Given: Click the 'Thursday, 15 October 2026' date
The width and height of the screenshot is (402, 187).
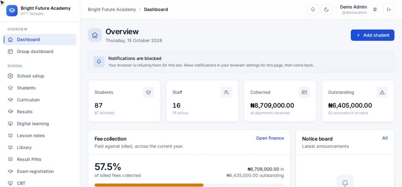Looking at the screenshot, I should tap(134, 40).
